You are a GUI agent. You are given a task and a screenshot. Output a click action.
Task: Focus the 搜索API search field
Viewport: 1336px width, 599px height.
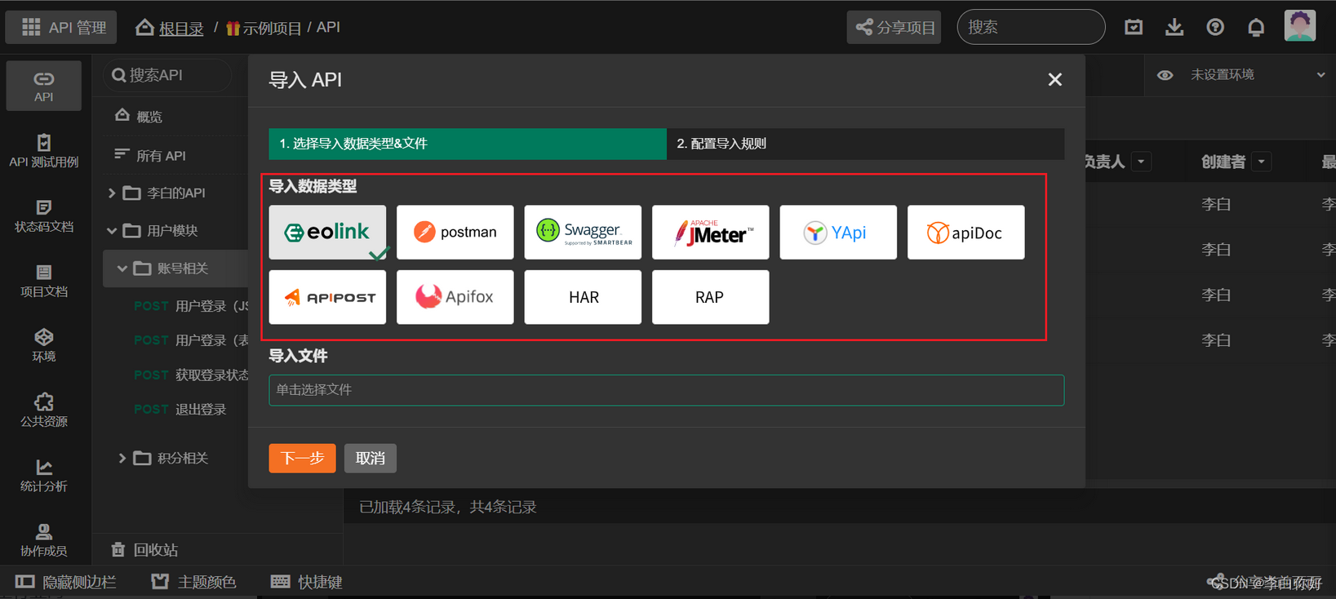tap(168, 75)
